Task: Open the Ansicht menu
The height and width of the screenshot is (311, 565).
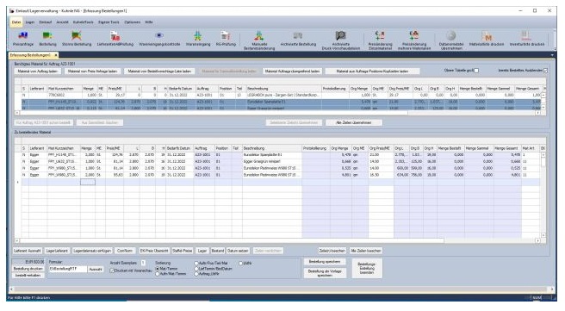Action: coord(62,22)
